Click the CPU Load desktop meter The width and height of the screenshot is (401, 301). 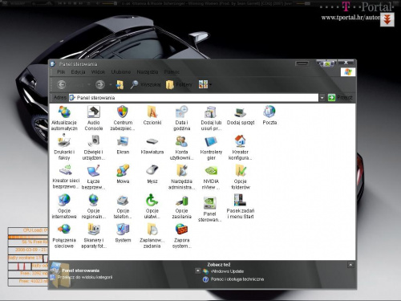click(x=28, y=230)
